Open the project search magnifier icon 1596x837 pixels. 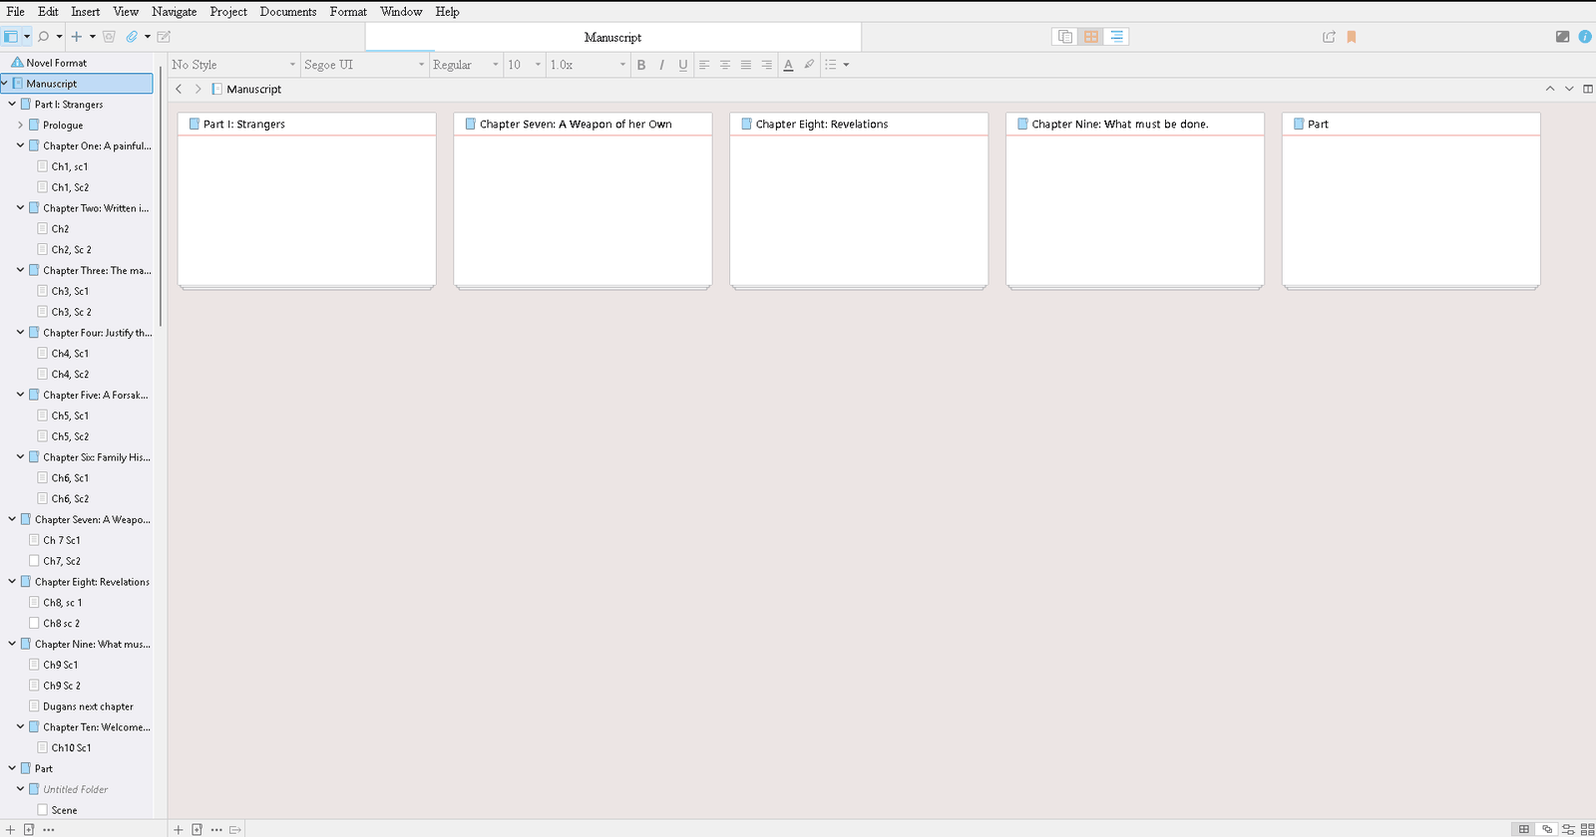click(44, 37)
